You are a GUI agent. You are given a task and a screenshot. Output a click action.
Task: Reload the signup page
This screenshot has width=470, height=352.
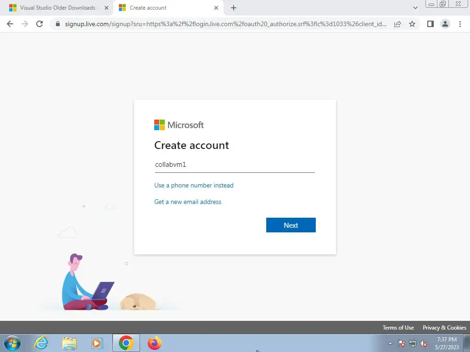click(39, 24)
